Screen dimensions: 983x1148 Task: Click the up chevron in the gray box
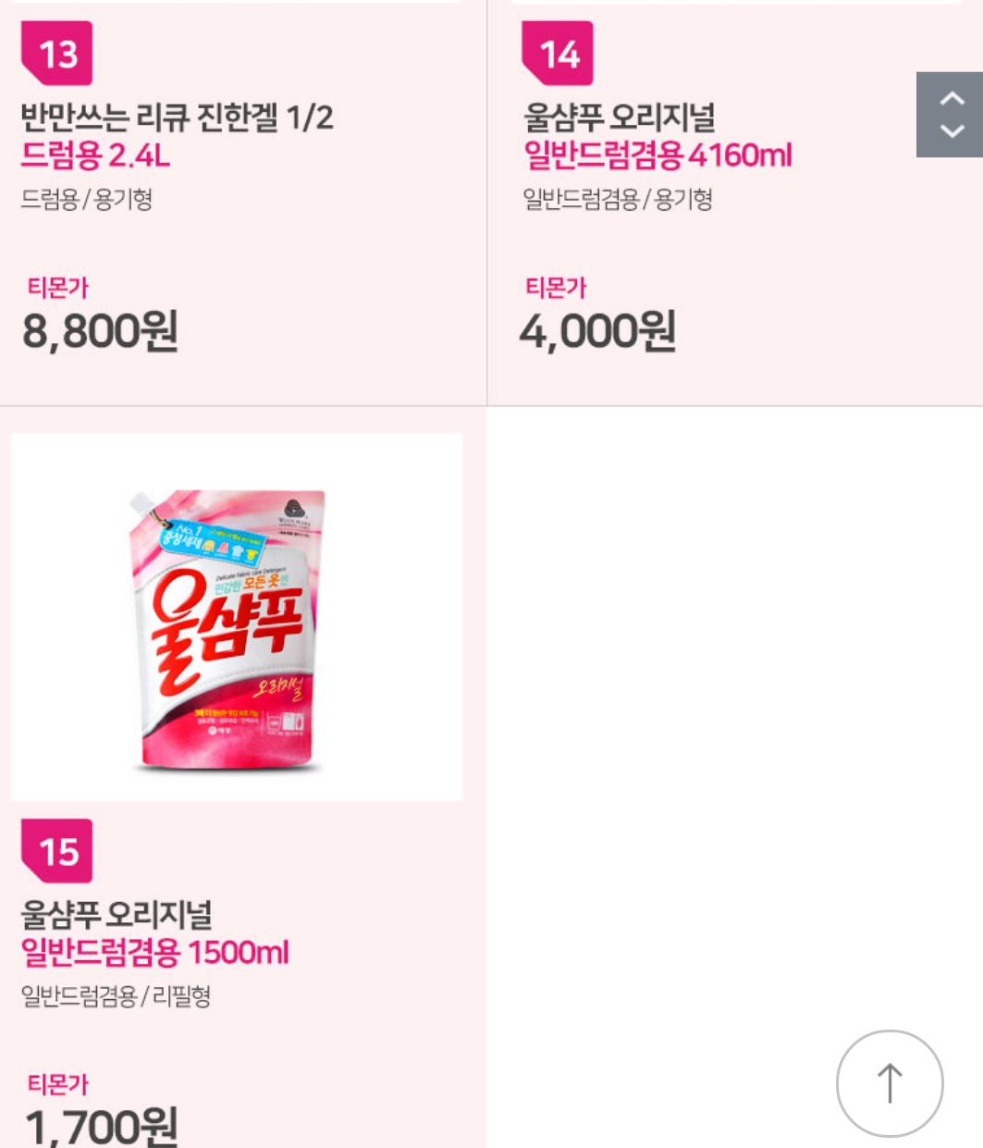click(x=952, y=98)
